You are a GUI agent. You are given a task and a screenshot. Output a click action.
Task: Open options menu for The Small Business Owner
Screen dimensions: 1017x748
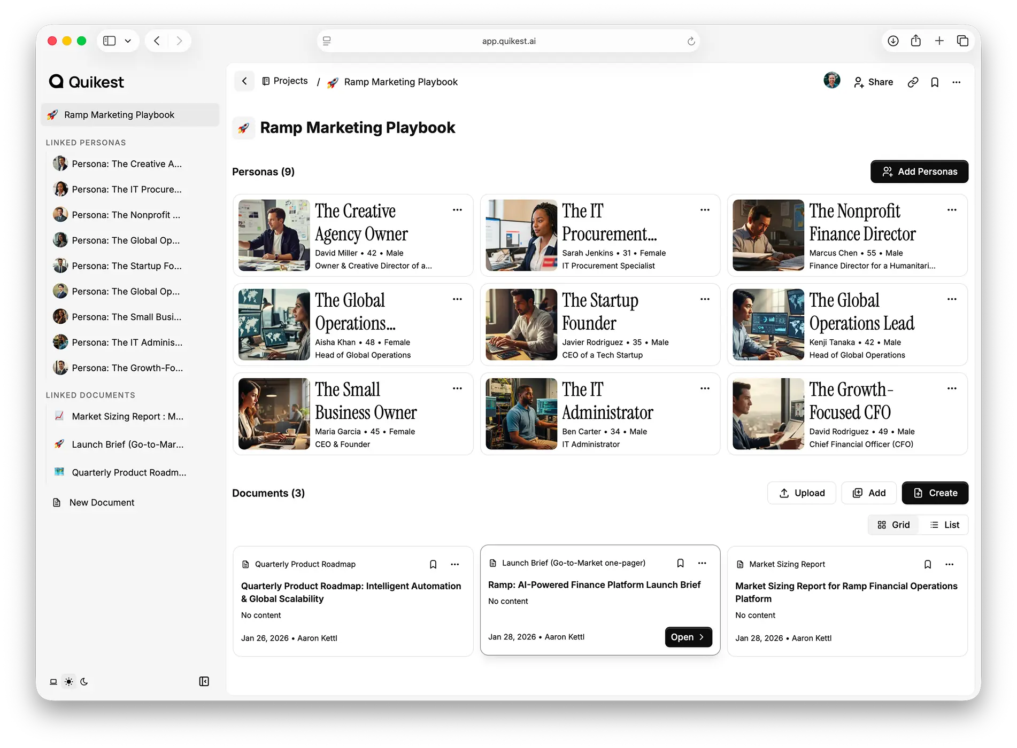458,388
